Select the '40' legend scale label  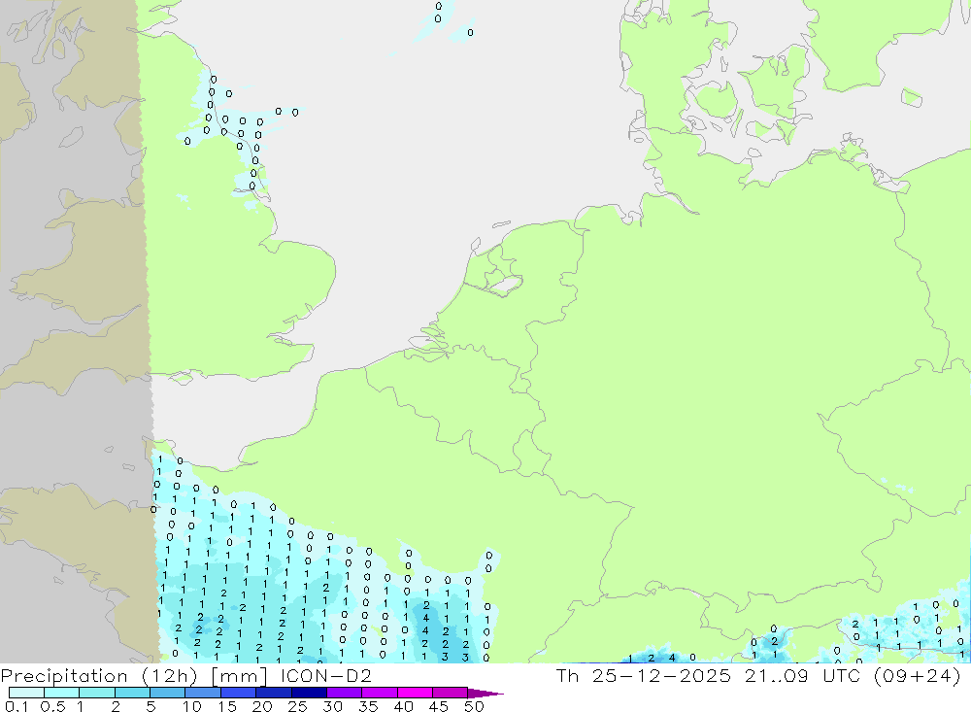[404, 706]
